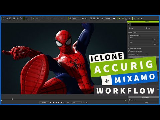Click the camera icon right of Preview dropdown
The width and height of the screenshot is (160, 120).
point(114,18)
